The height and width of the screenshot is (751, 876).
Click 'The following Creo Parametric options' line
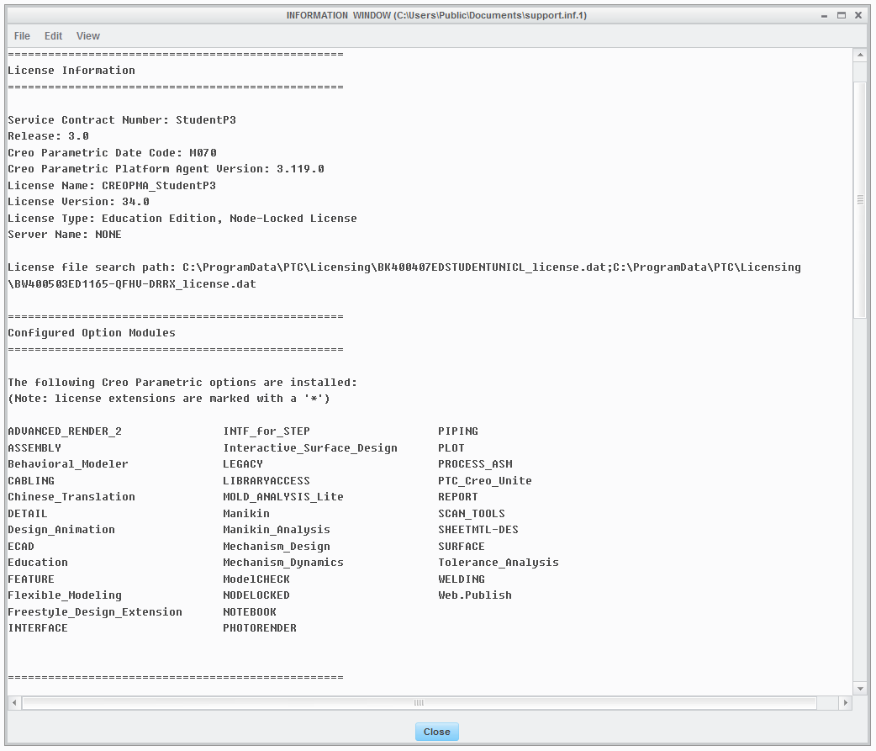[182, 383]
